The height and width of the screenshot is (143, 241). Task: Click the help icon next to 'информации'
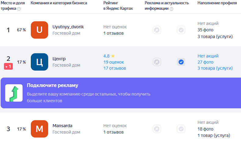[x=171, y=9]
